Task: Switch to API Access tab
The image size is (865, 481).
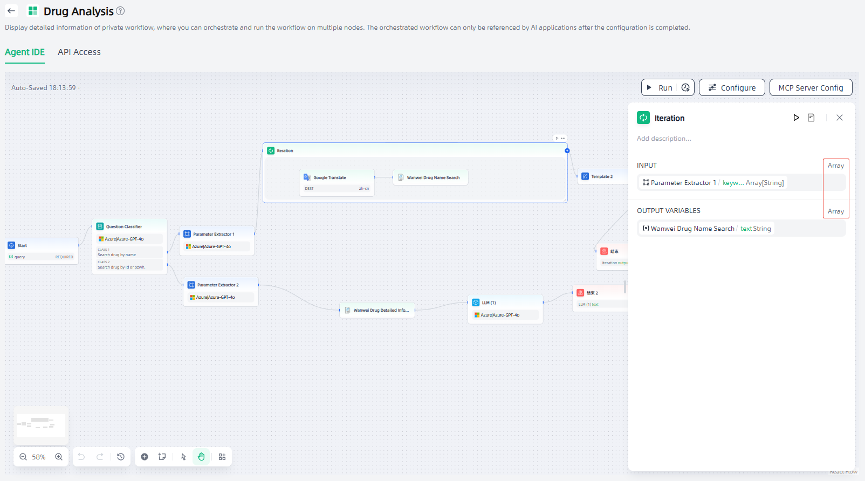Action: 79,52
